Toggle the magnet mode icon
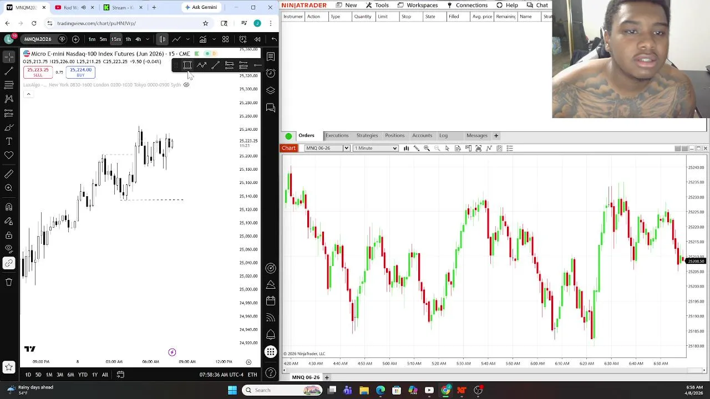 [x=9, y=207]
